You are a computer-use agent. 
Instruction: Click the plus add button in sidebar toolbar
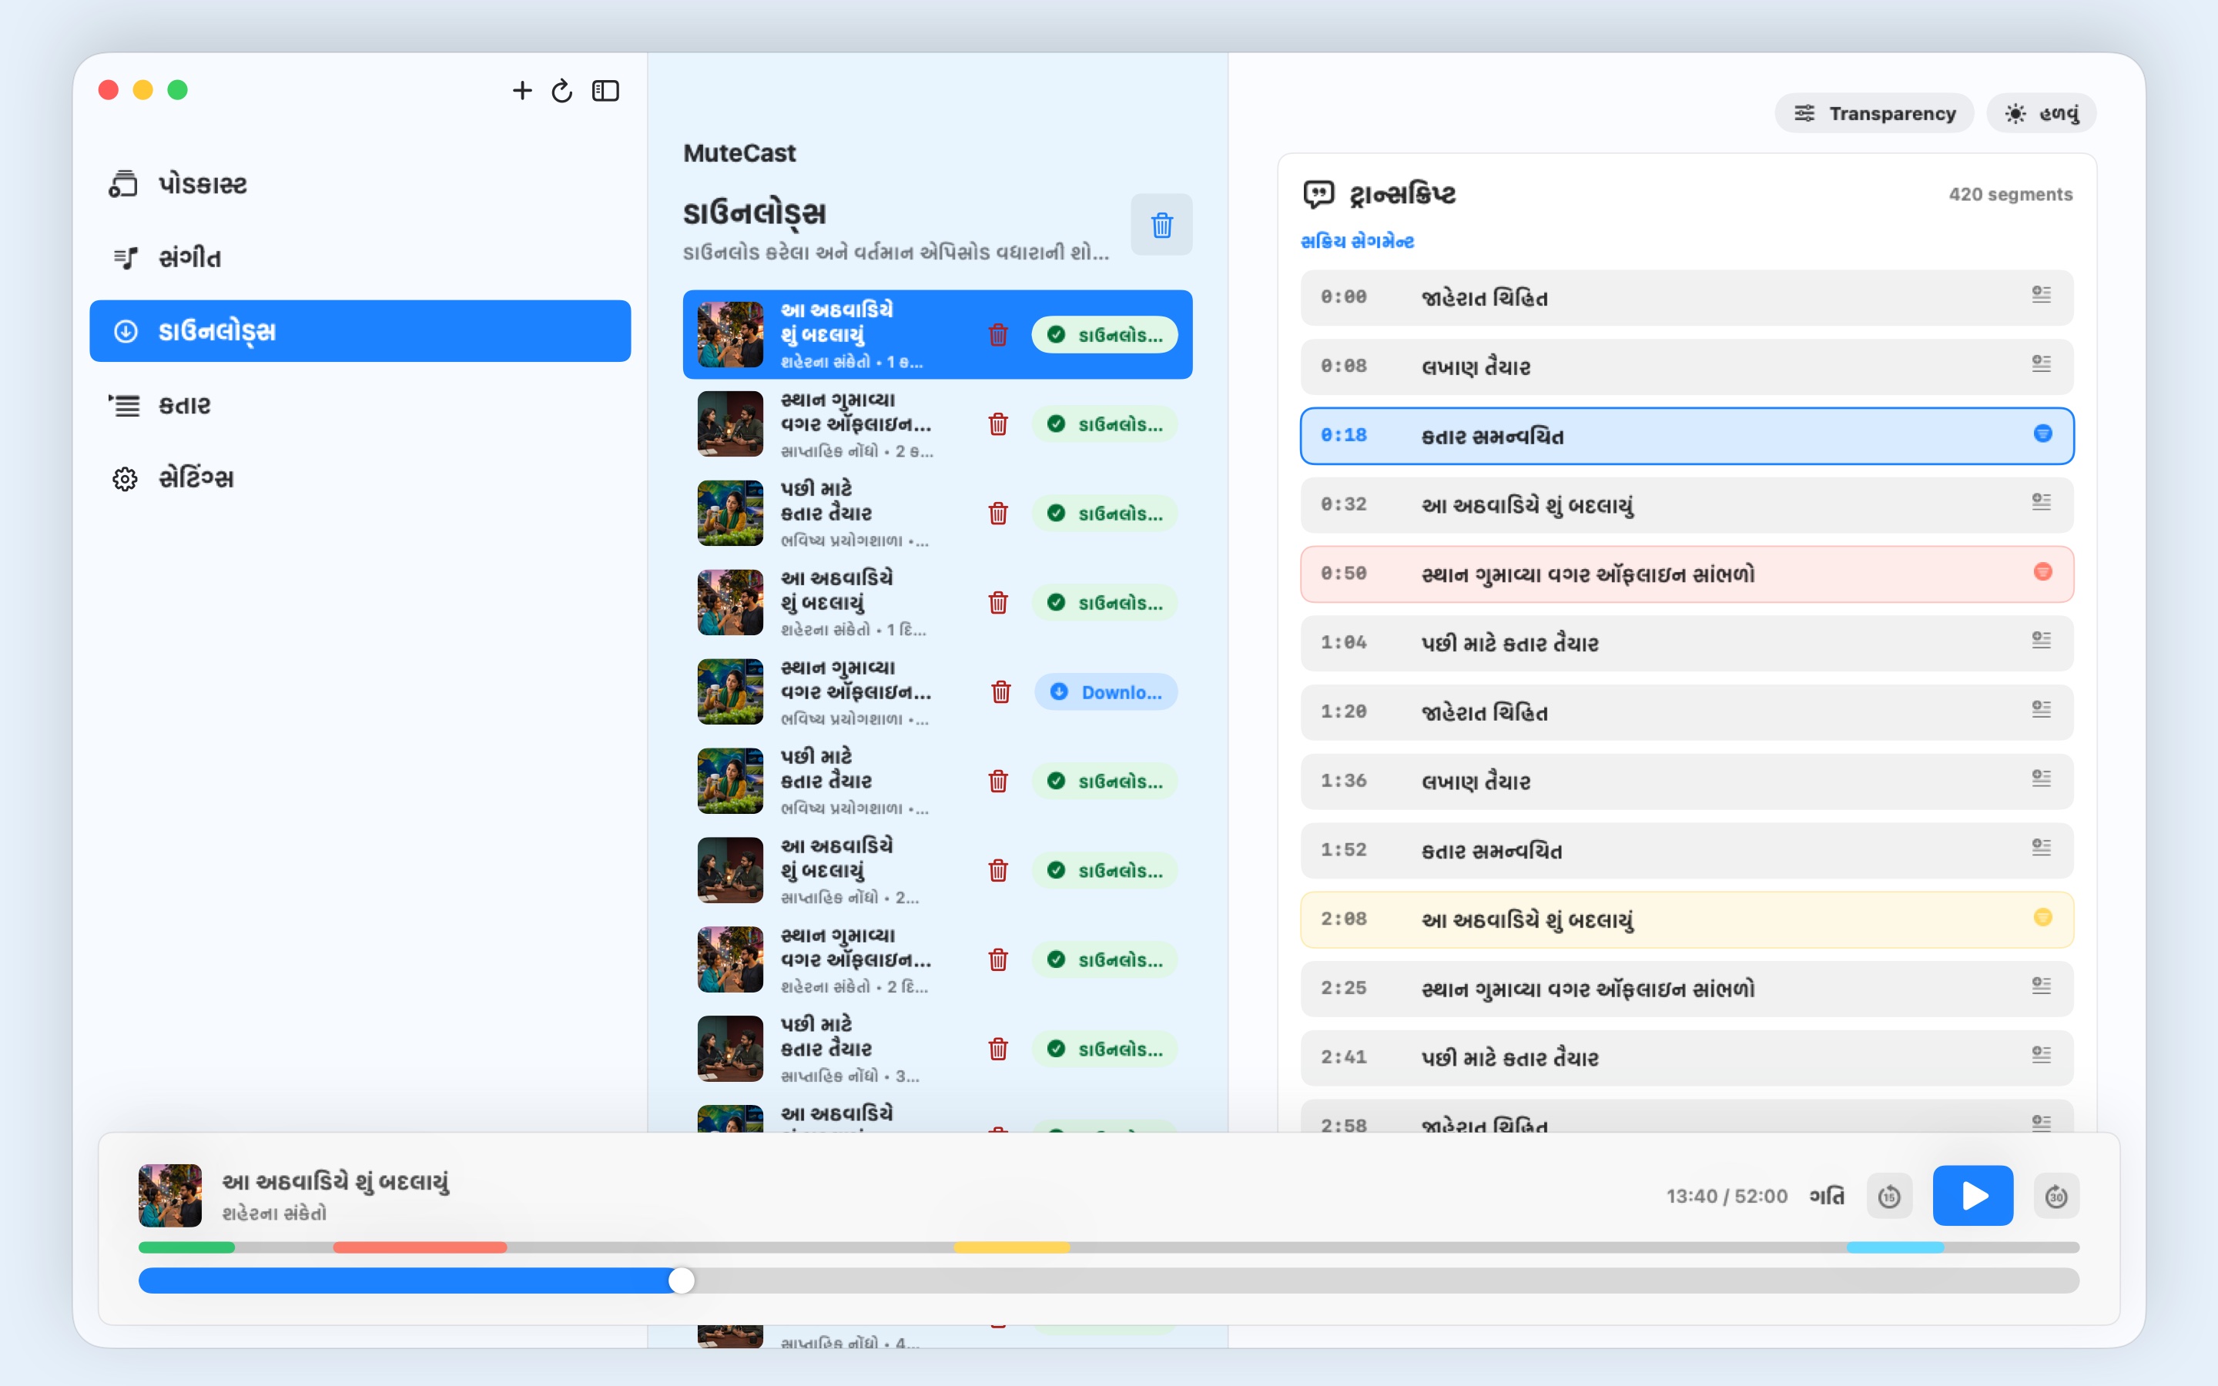[521, 91]
